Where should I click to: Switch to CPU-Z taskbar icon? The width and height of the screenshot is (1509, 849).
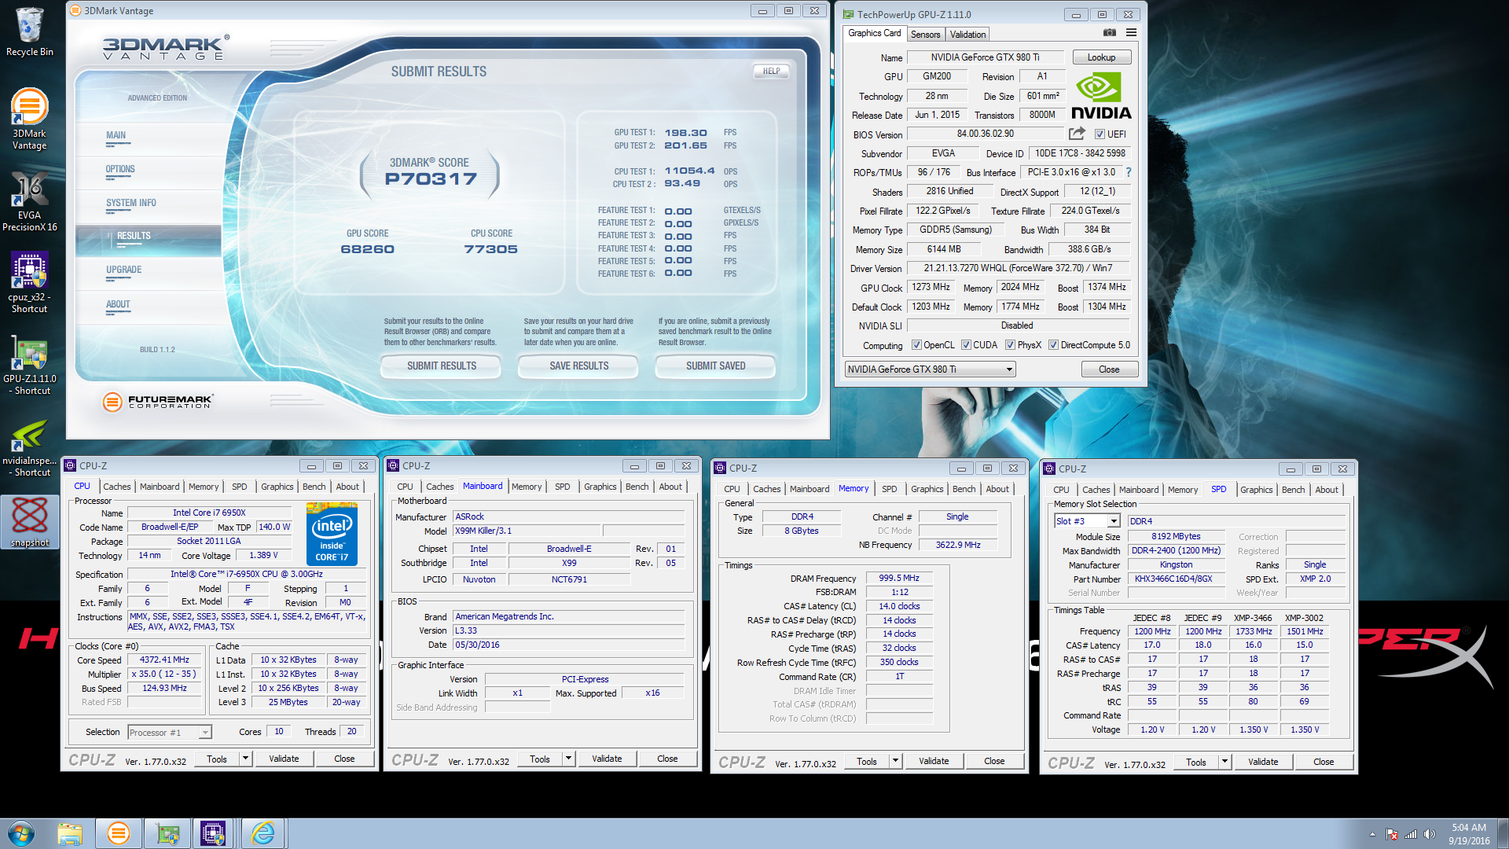pos(213,833)
